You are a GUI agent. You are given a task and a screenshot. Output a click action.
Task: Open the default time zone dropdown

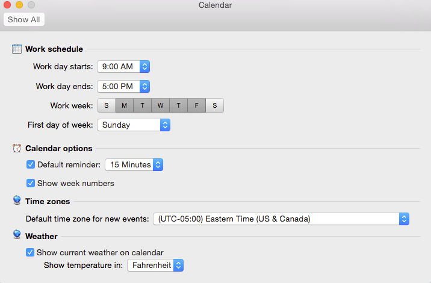[x=281, y=219]
